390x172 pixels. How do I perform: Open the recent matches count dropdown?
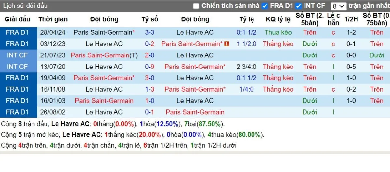click(x=338, y=6)
